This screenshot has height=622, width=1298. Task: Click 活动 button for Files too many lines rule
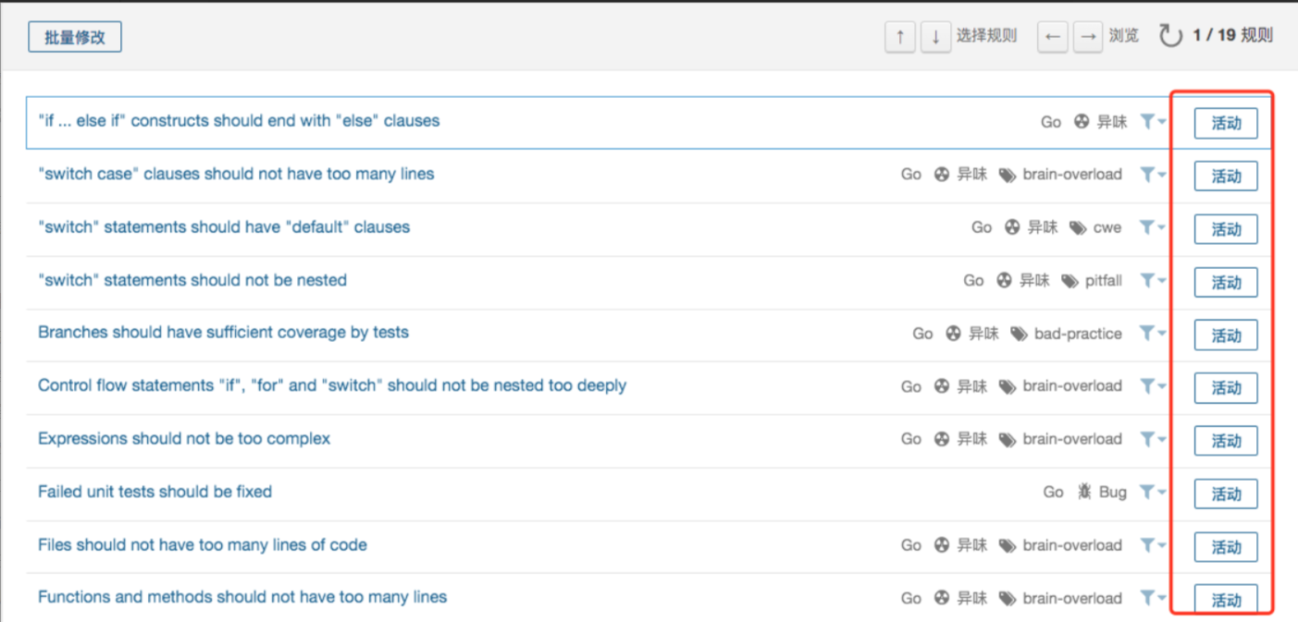pyautogui.click(x=1226, y=547)
